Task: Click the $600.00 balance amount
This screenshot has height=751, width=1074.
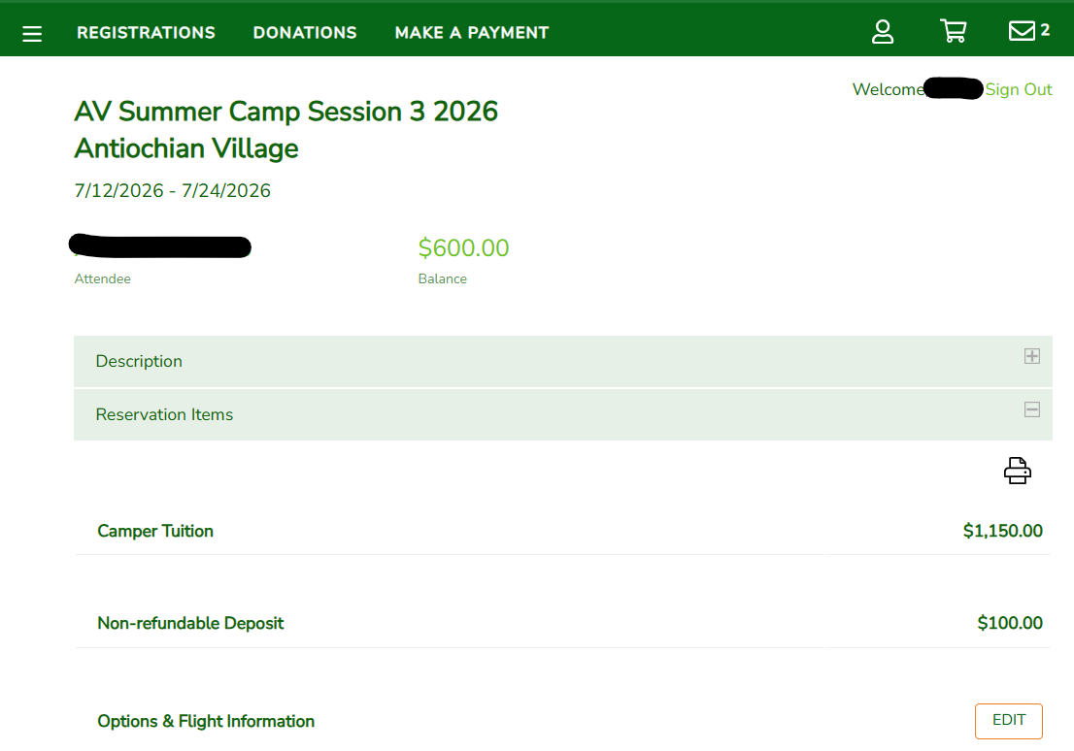Action: [x=463, y=248]
